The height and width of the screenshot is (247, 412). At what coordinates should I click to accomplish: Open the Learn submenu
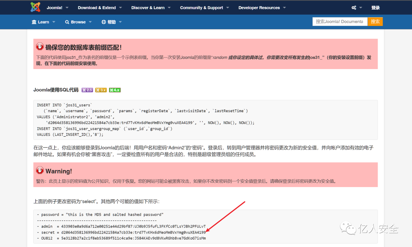coord(43,22)
